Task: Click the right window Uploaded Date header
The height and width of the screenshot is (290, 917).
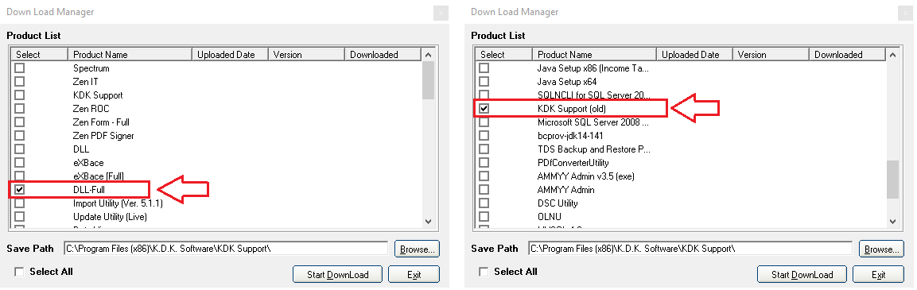Action: tap(694, 54)
